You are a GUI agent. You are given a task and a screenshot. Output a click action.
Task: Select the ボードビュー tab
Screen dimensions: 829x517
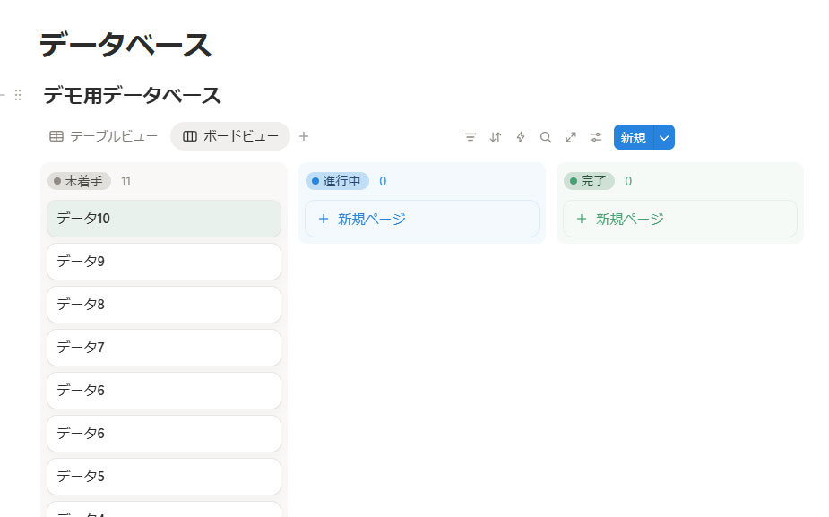click(x=230, y=136)
